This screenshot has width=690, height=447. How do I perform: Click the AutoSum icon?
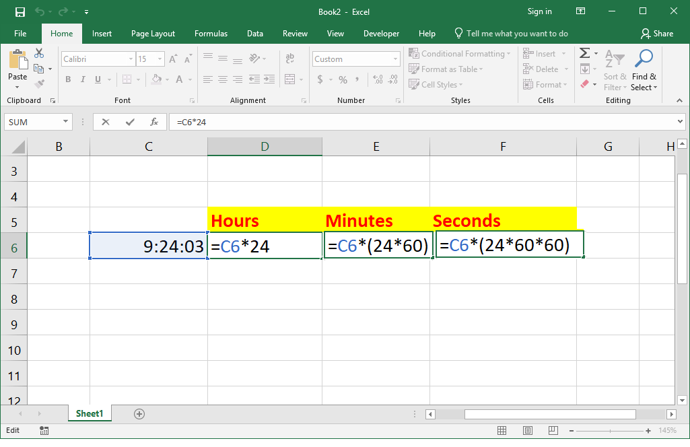tap(584, 53)
